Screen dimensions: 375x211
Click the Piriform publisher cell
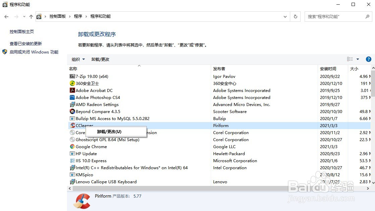click(221, 125)
